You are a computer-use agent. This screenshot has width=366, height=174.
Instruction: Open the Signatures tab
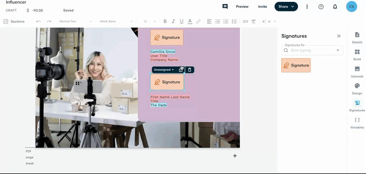[x=357, y=106]
